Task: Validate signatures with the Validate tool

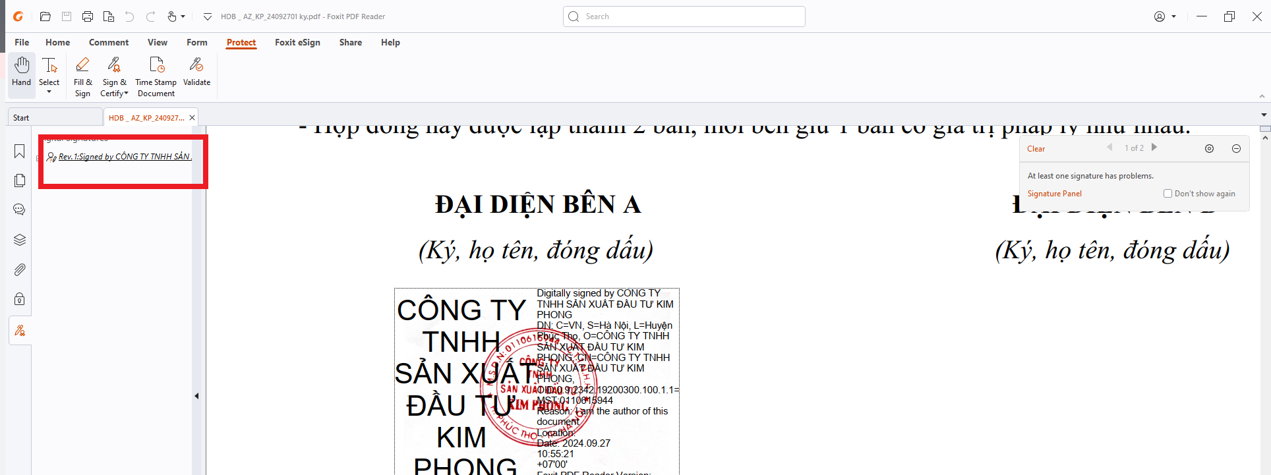Action: (197, 72)
